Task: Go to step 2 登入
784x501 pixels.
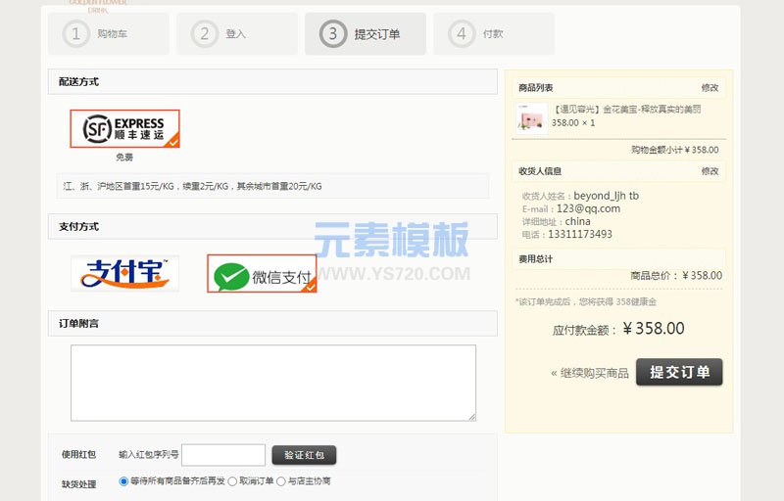Action: [x=236, y=34]
